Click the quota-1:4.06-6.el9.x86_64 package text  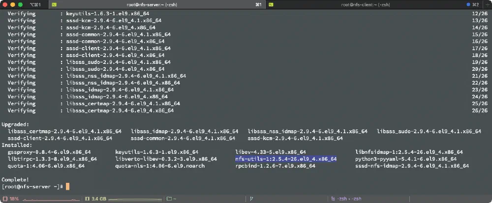[46, 166]
